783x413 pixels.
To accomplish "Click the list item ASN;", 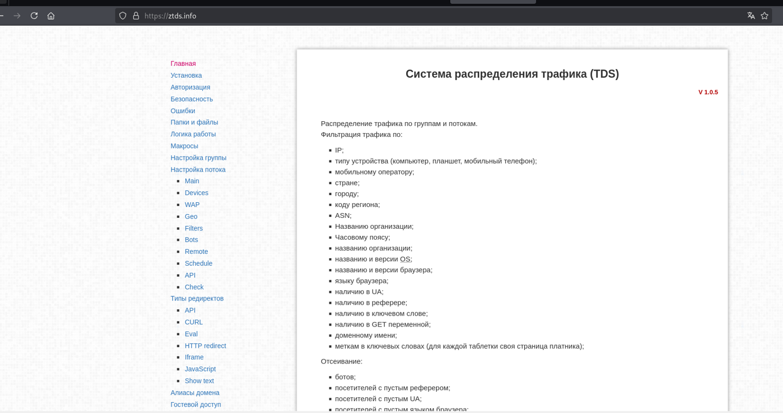I will 343,216.
